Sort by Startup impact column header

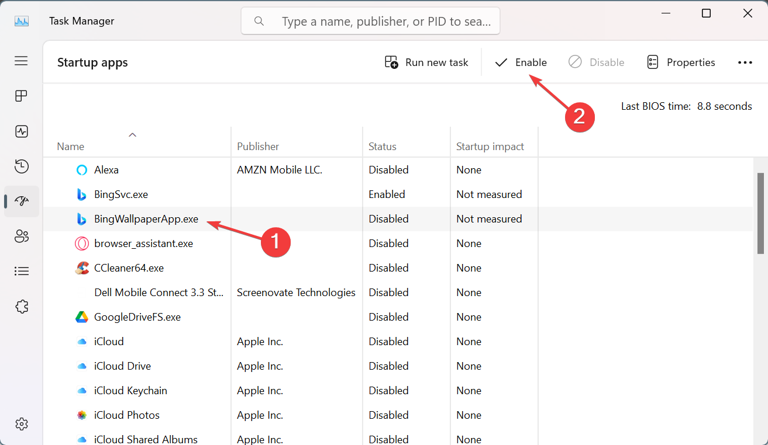(x=490, y=147)
